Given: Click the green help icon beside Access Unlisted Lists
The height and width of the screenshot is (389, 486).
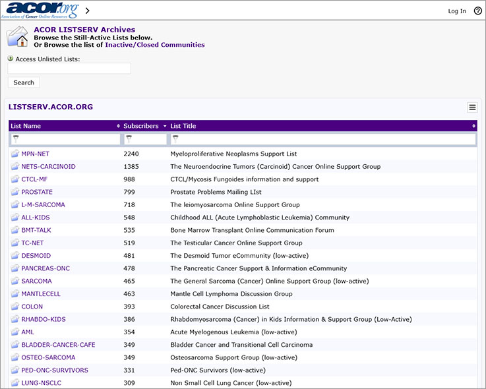Looking at the screenshot, I should (11, 58).
